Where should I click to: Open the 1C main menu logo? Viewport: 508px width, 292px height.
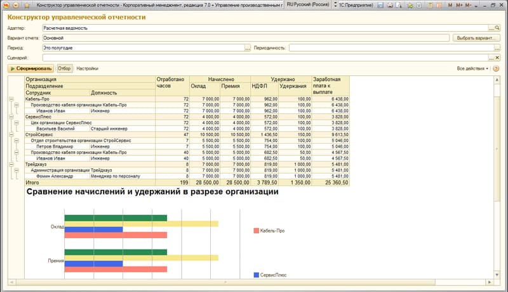[6, 5]
